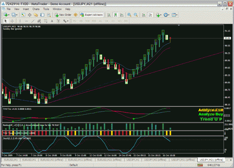Select the text label tool
The width and height of the screenshot is (234, 168).
(58, 21)
